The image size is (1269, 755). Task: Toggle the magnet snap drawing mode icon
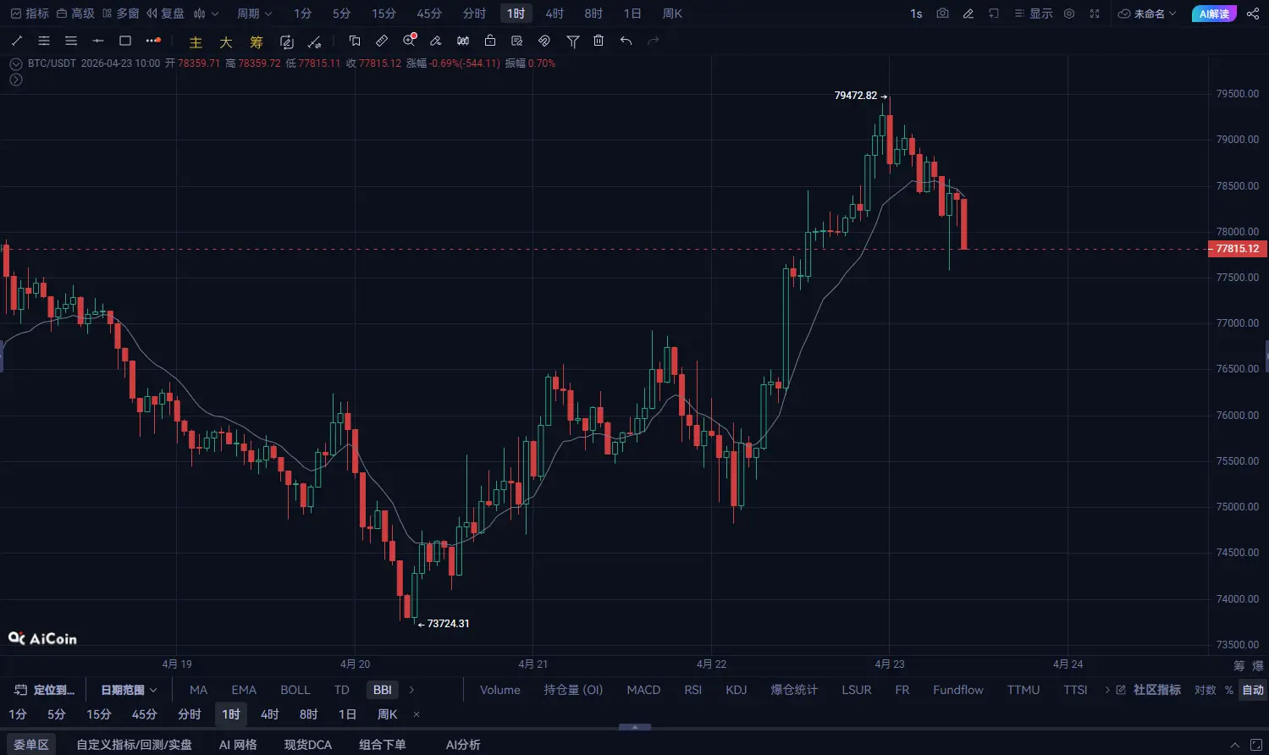tap(544, 41)
